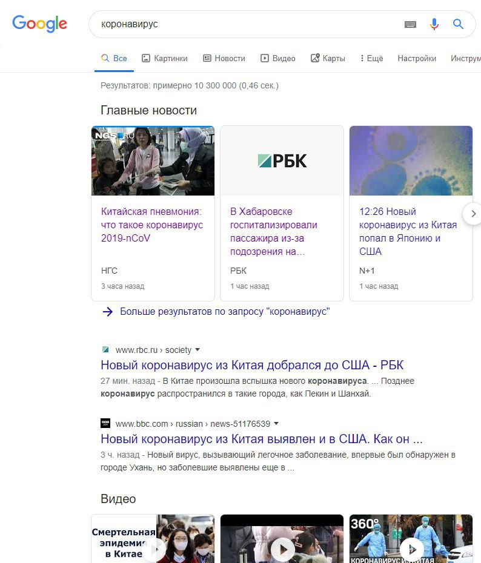Open article Китайская пневмония: что такое коронавирус
Image resolution: width=481 pixels, height=563 pixels.
(151, 225)
